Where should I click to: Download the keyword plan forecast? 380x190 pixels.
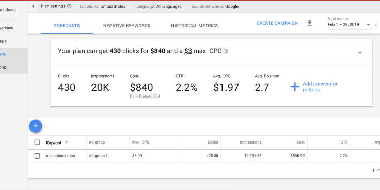[309, 23]
